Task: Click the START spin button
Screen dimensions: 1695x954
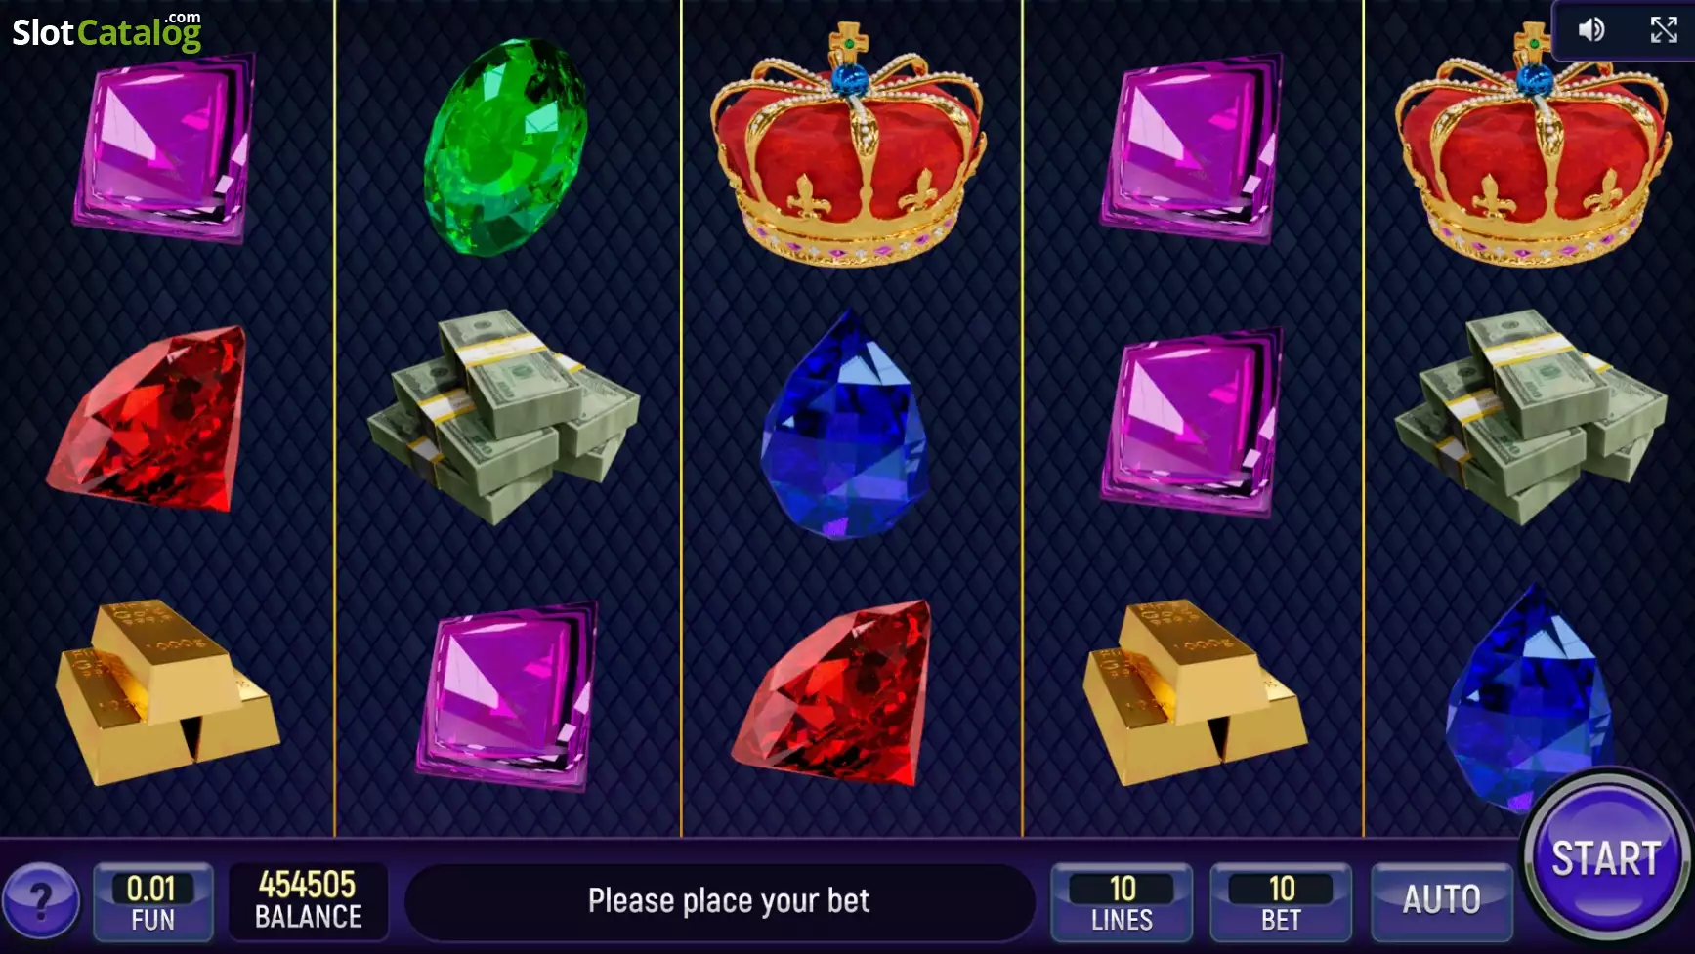Action: 1605,858
